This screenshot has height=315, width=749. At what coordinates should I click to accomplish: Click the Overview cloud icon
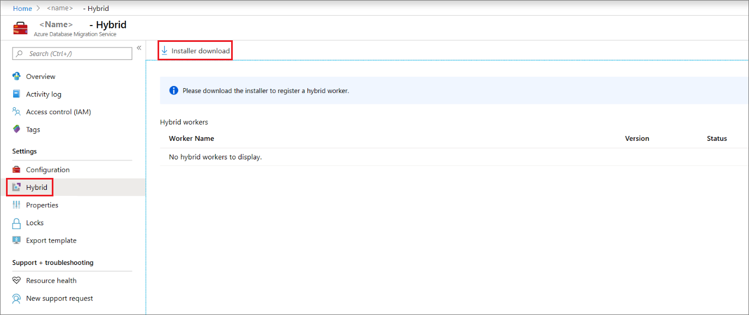coord(16,76)
